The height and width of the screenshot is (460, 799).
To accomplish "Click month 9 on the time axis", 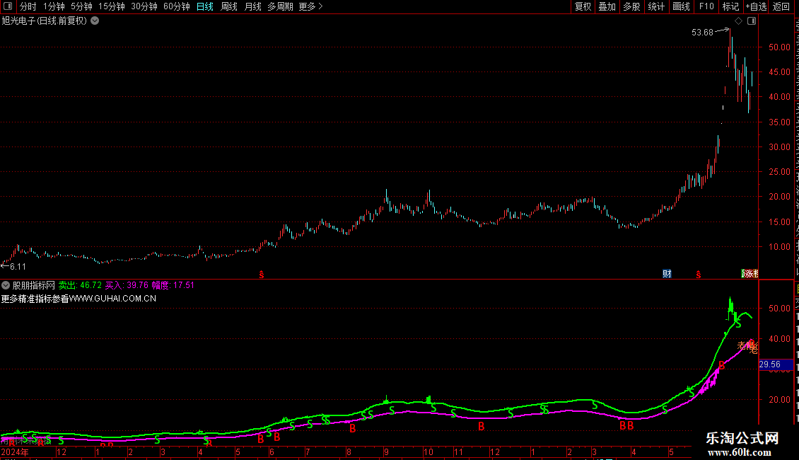I will [386, 452].
